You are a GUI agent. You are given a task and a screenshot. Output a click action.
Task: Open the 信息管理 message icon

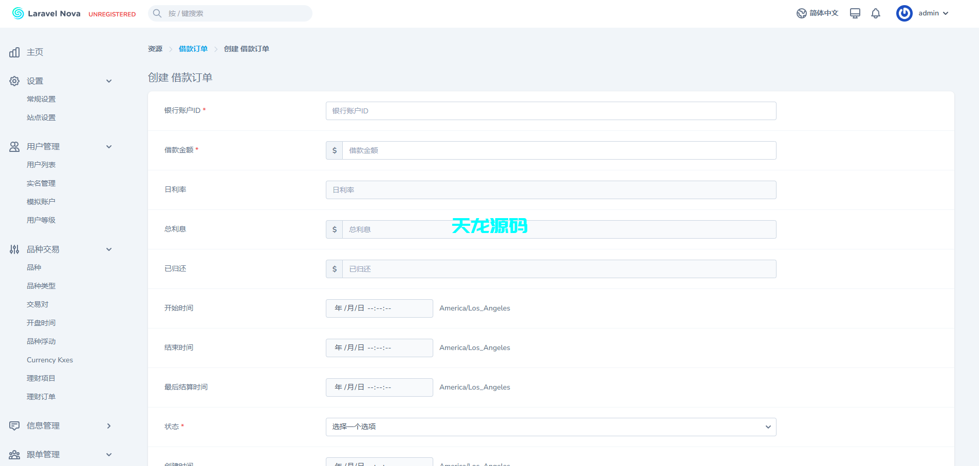click(14, 425)
